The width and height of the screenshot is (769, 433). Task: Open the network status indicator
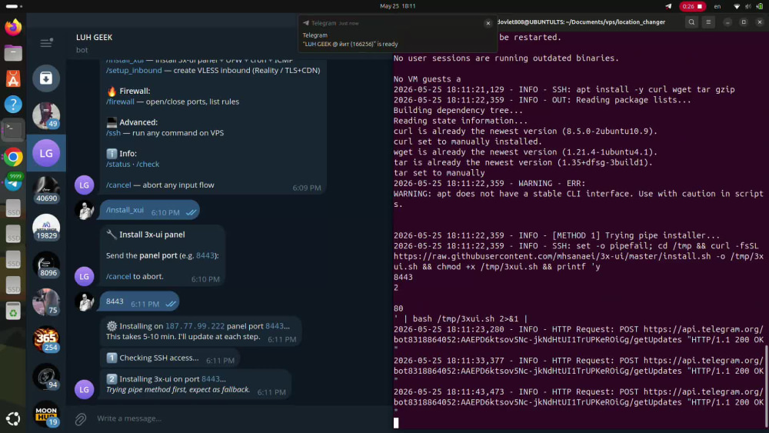[737, 6]
